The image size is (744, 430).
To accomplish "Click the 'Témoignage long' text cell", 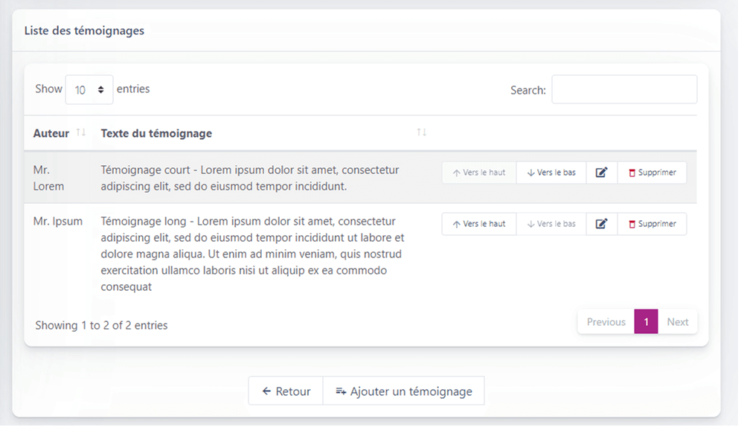I will click(x=253, y=254).
